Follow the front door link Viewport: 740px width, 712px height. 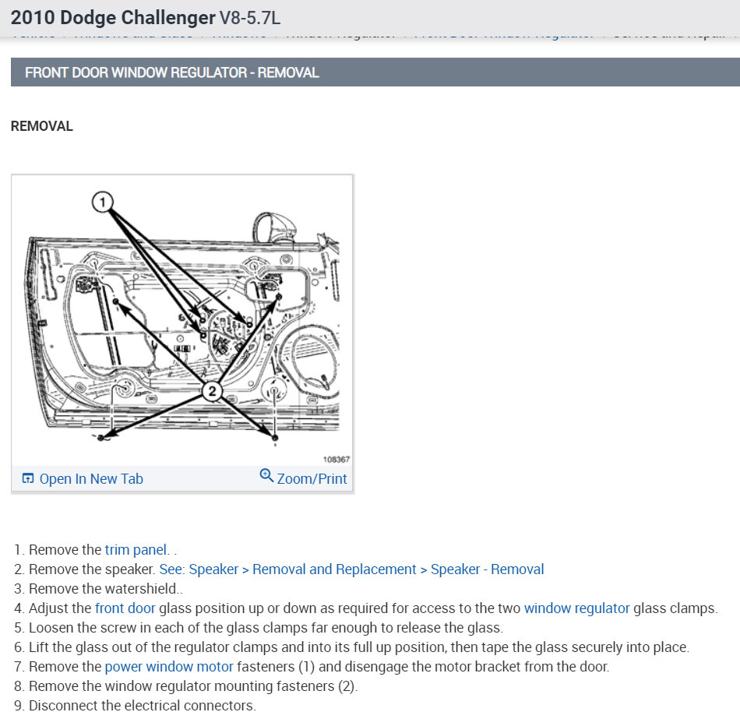(x=125, y=608)
